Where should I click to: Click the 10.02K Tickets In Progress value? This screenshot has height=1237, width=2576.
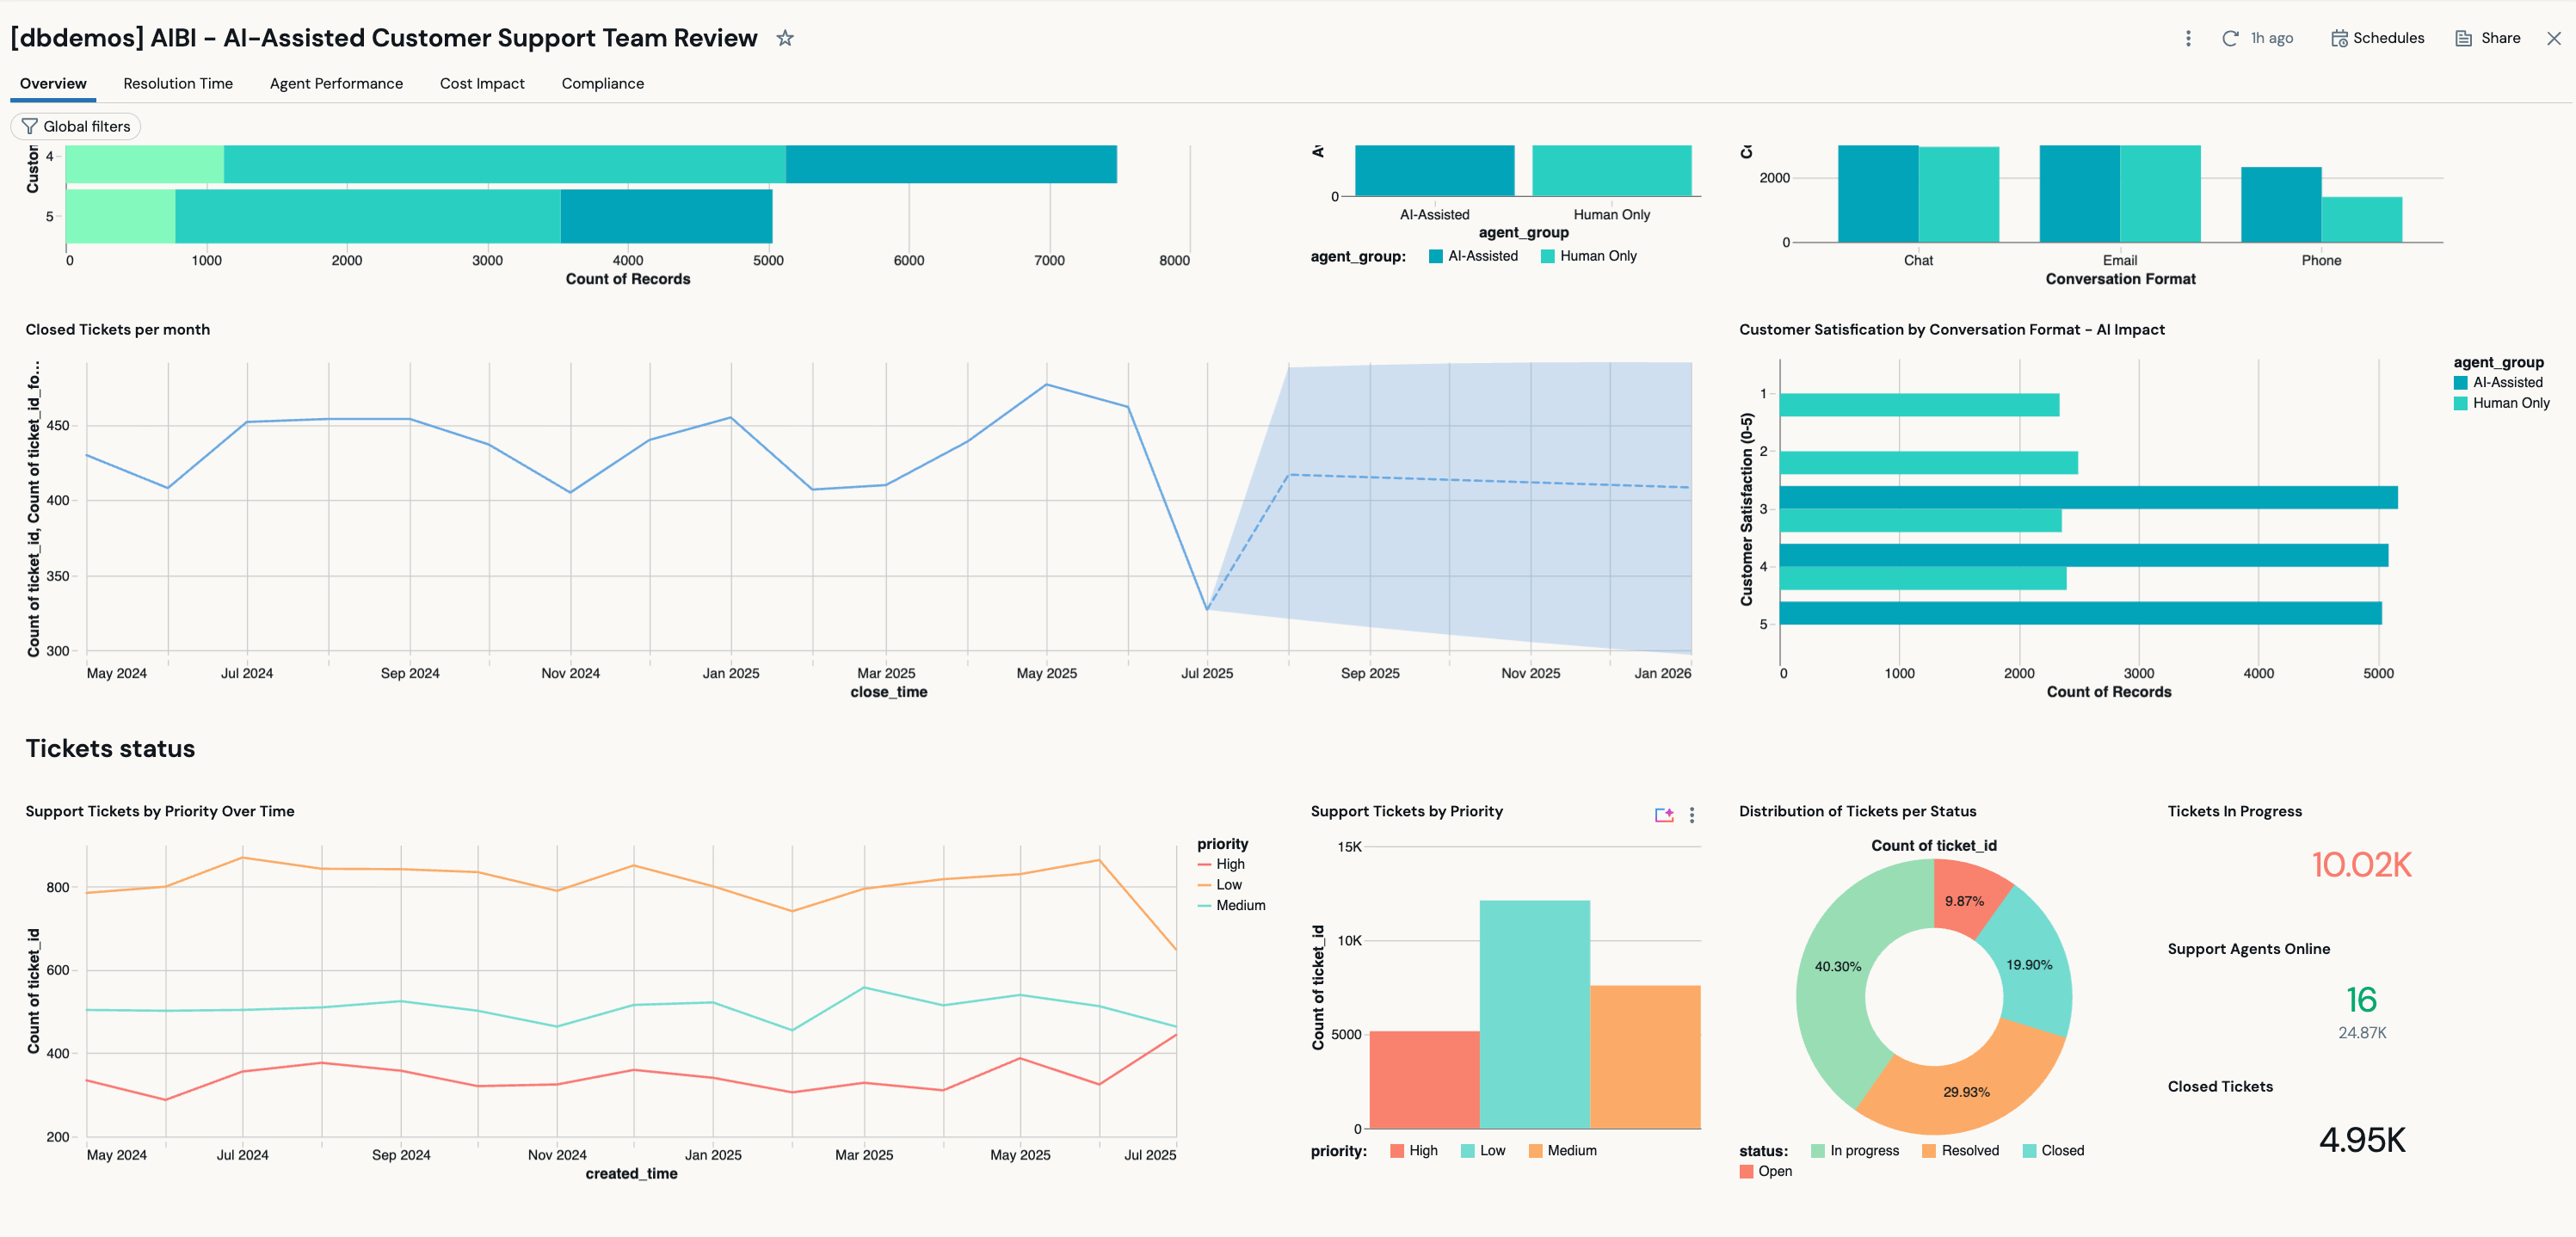tap(2361, 865)
